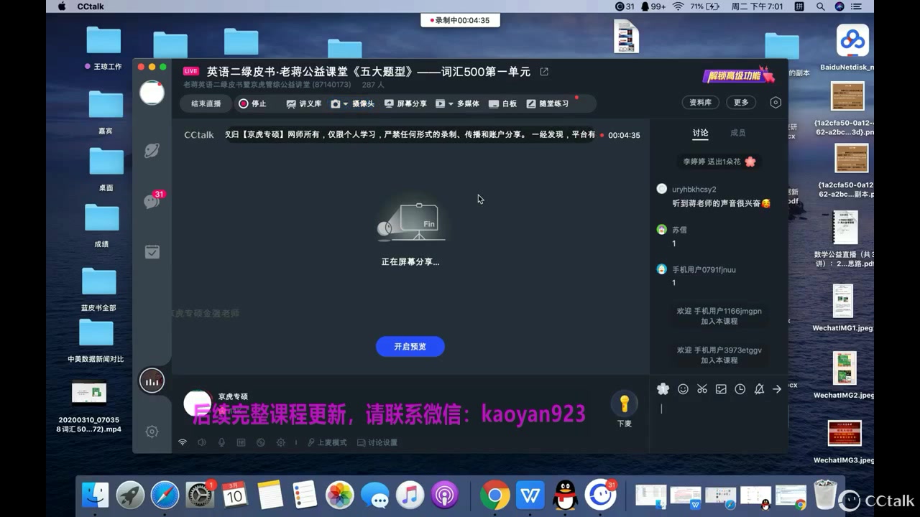Click the CCtalk menu in menu bar
Screen dimensions: 920x517
click(91, 6)
